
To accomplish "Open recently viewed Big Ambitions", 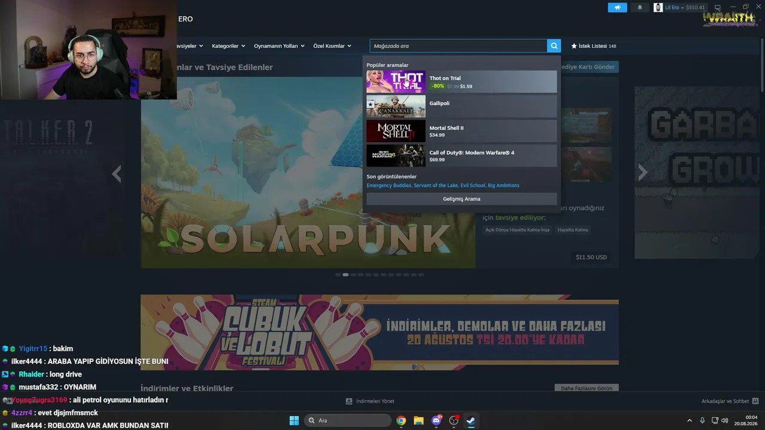I will coord(503,186).
